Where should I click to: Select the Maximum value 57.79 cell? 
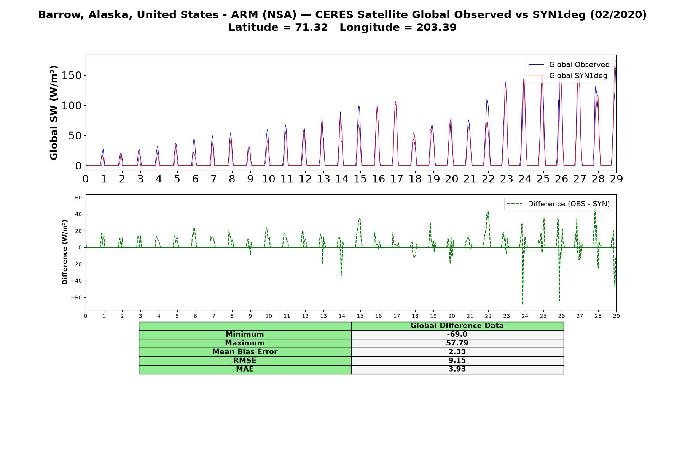(x=457, y=343)
